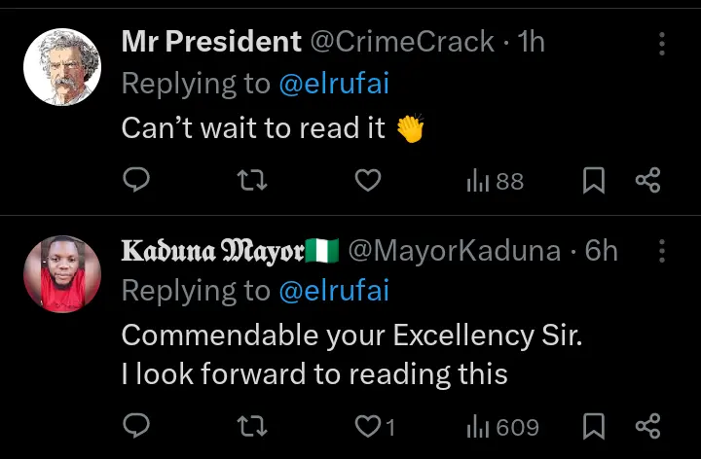This screenshot has height=459, width=701.
Task: Open Kaduna Mayor's profile avatar
Action: pos(62,274)
